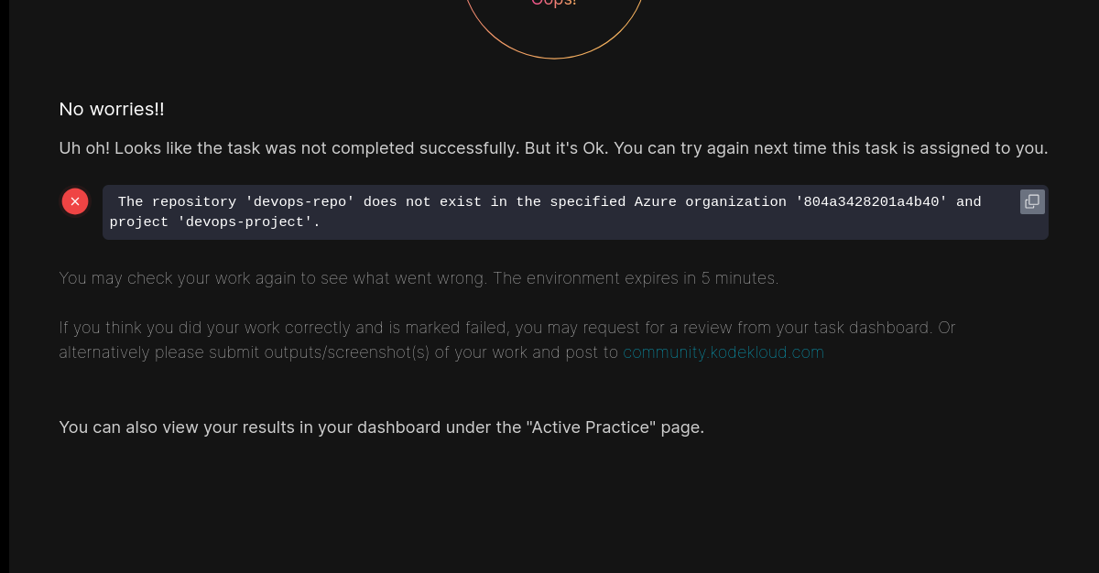Copy the error message with the copy icon
Viewport: 1099px width, 573px height.
pyautogui.click(x=1032, y=201)
